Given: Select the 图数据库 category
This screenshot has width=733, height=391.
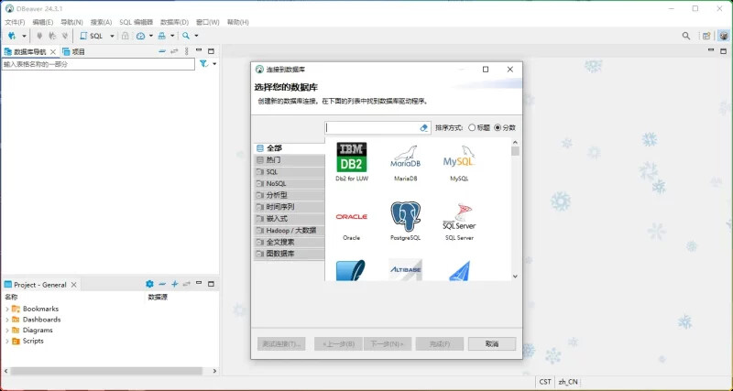Looking at the screenshot, I should 289,254.
